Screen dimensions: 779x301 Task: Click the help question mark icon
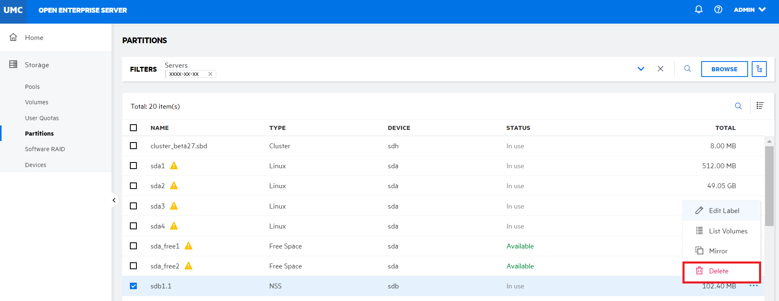tap(718, 9)
